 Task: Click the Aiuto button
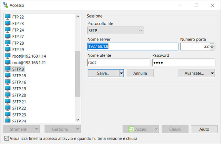coord(204,129)
